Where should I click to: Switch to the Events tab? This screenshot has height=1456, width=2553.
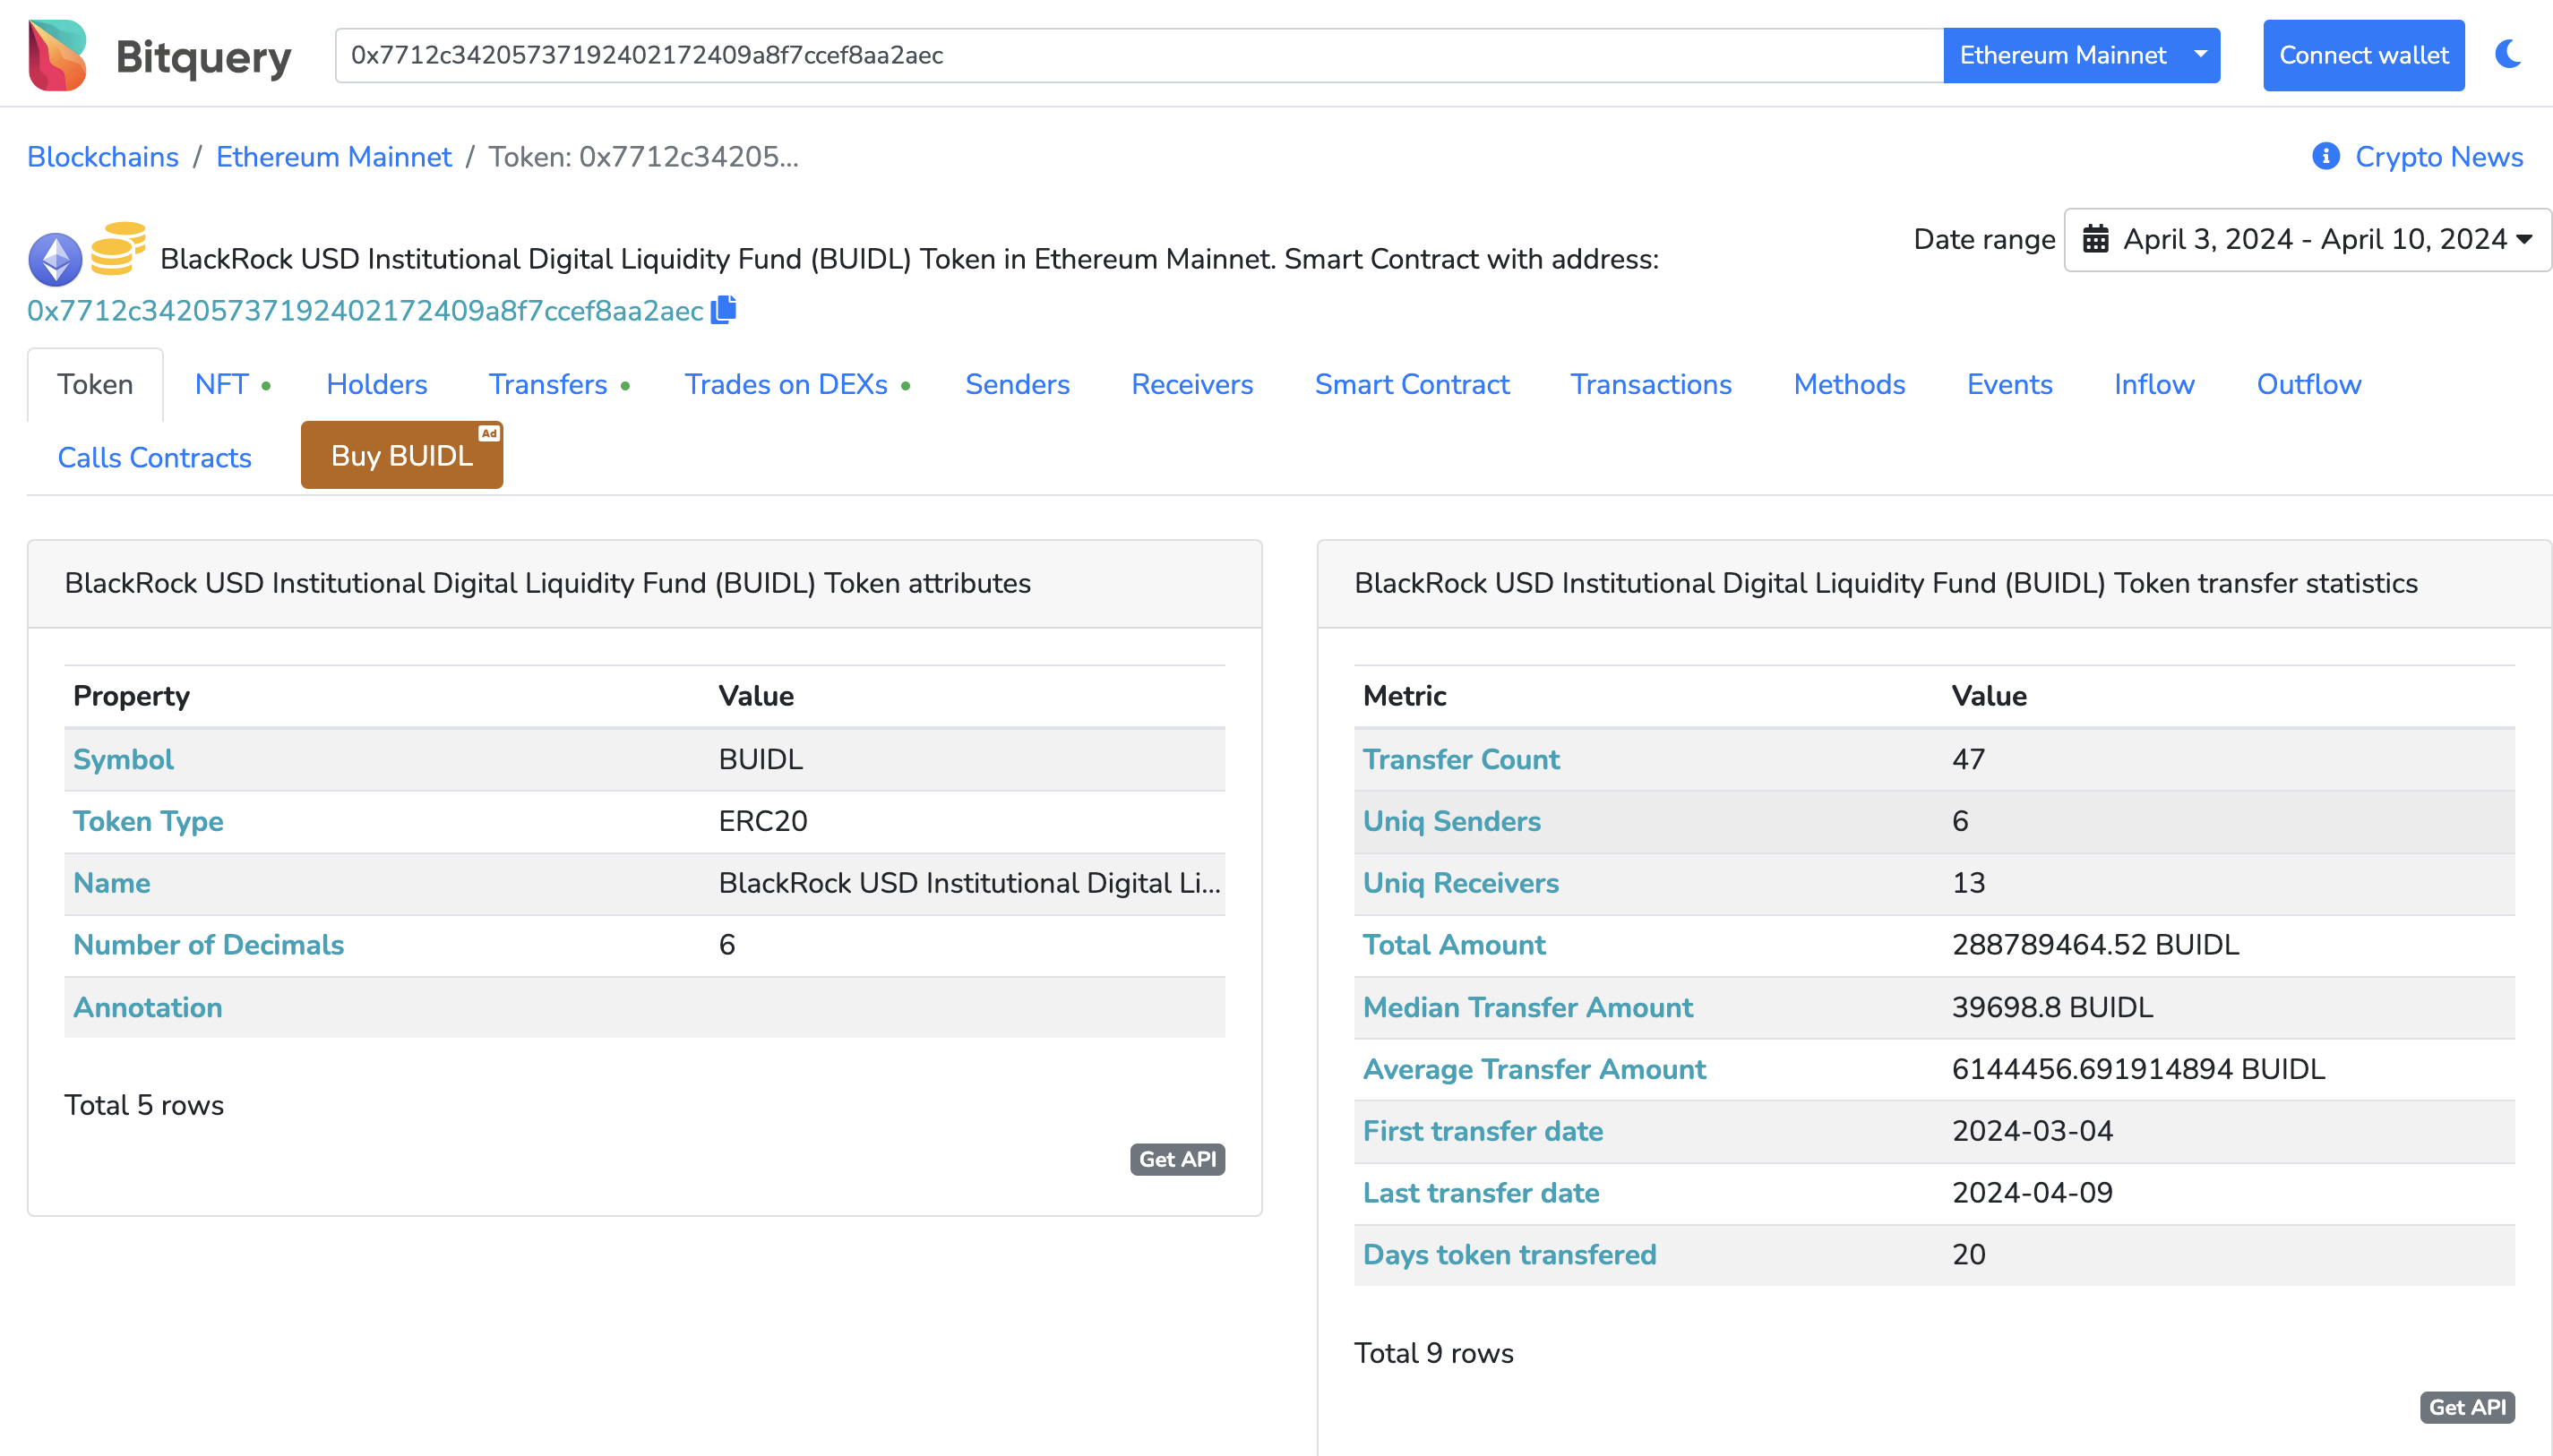pos(2010,384)
